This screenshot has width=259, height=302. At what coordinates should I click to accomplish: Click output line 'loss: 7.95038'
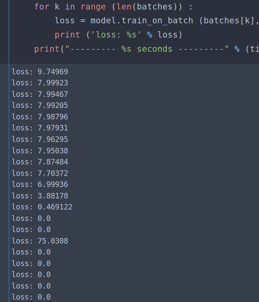(40, 151)
